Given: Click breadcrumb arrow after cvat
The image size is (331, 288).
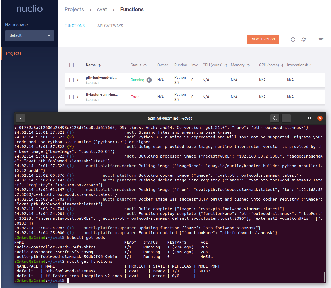Looking at the screenshot, I should (114, 10).
